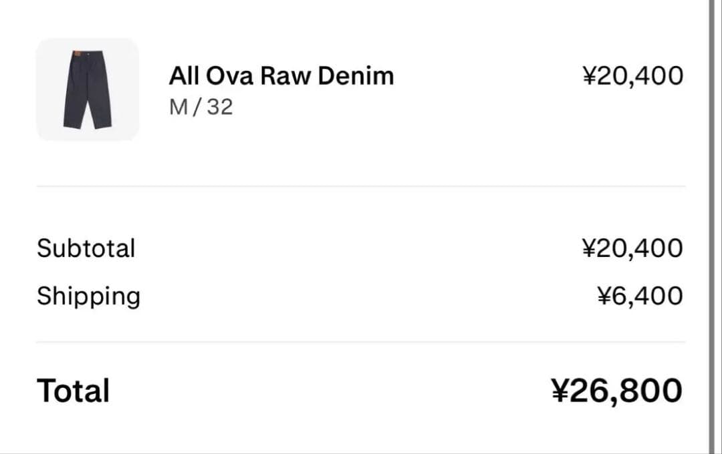This screenshot has height=454, width=722.
Task: Select the ¥6,400 shipping cost
Action: coord(640,296)
